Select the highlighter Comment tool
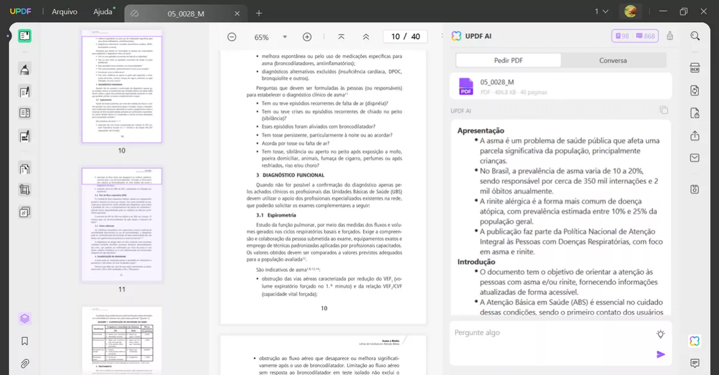719x375 pixels. coord(25,70)
